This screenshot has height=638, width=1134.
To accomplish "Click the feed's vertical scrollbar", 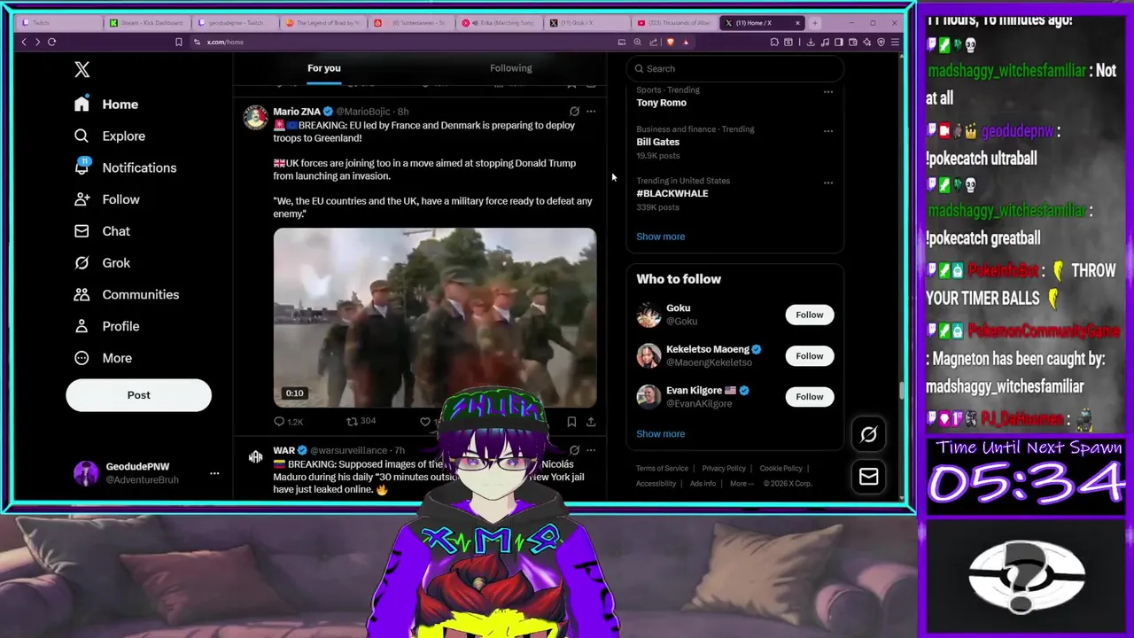I will click(902, 390).
